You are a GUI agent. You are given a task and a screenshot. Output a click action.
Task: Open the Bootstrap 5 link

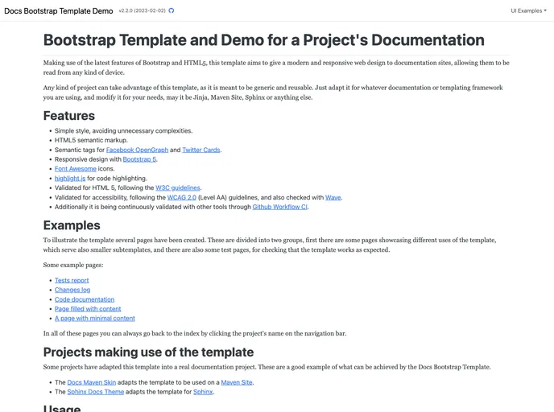139,159
